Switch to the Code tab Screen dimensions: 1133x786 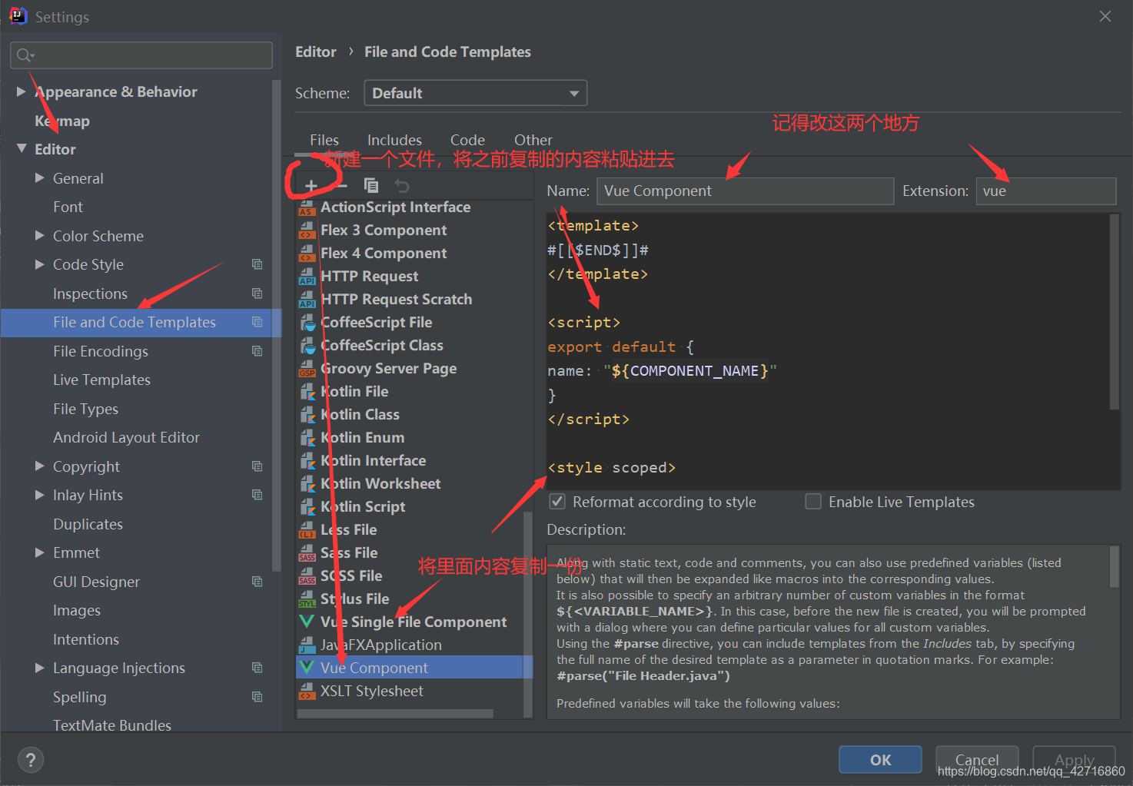click(467, 140)
